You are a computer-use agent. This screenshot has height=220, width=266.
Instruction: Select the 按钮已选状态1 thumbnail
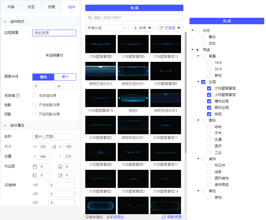(133, 71)
